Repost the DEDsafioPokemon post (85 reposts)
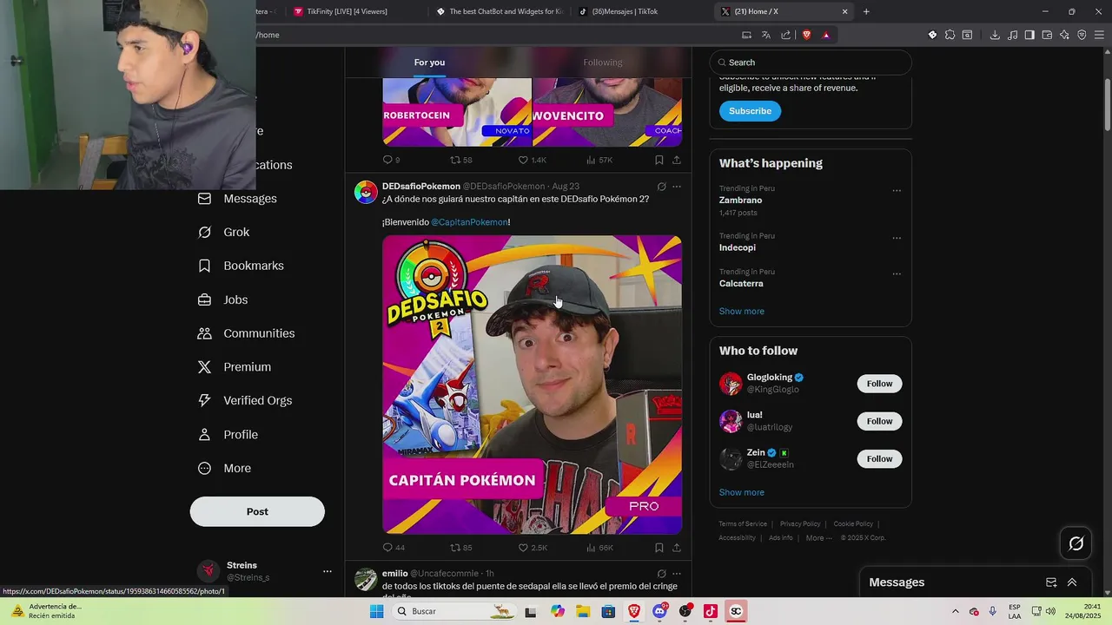 coord(461,548)
